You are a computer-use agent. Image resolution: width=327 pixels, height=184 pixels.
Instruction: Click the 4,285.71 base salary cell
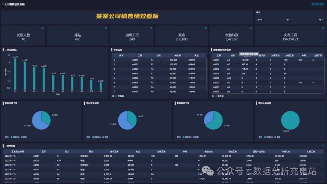pos(108,179)
